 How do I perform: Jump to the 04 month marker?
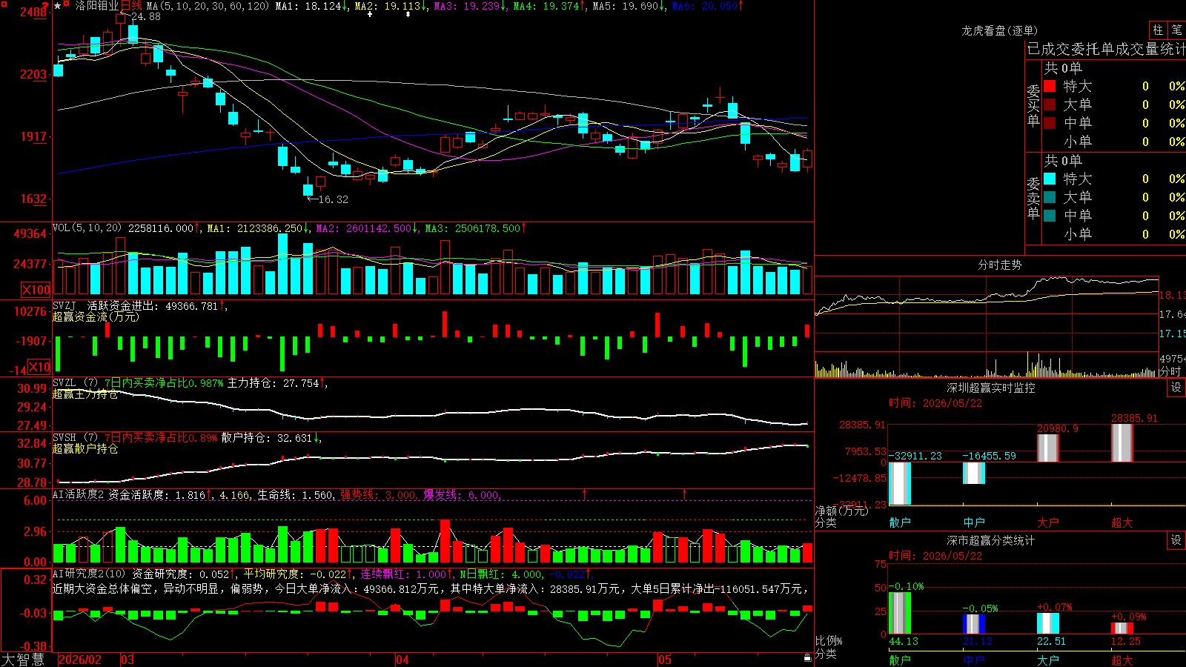(x=402, y=660)
